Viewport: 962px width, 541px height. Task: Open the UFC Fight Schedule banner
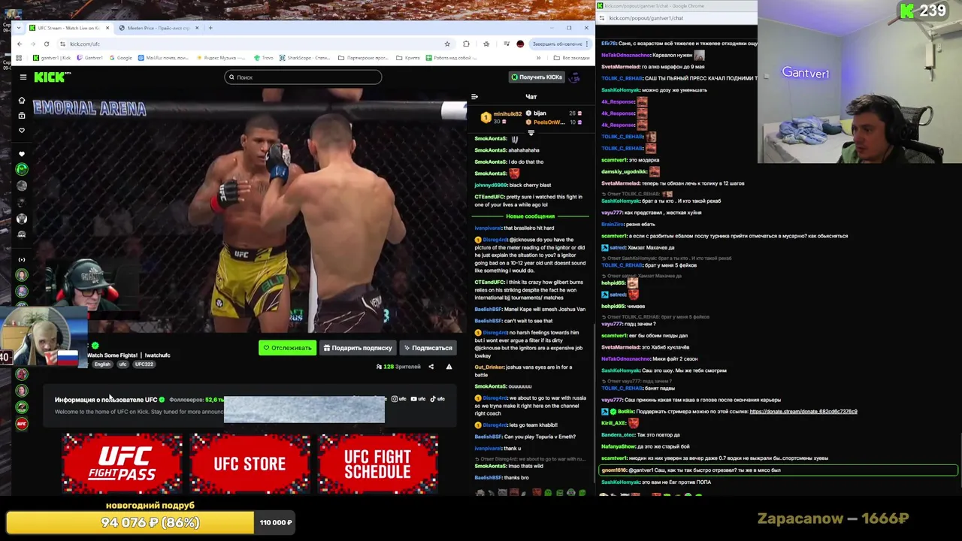click(x=377, y=464)
